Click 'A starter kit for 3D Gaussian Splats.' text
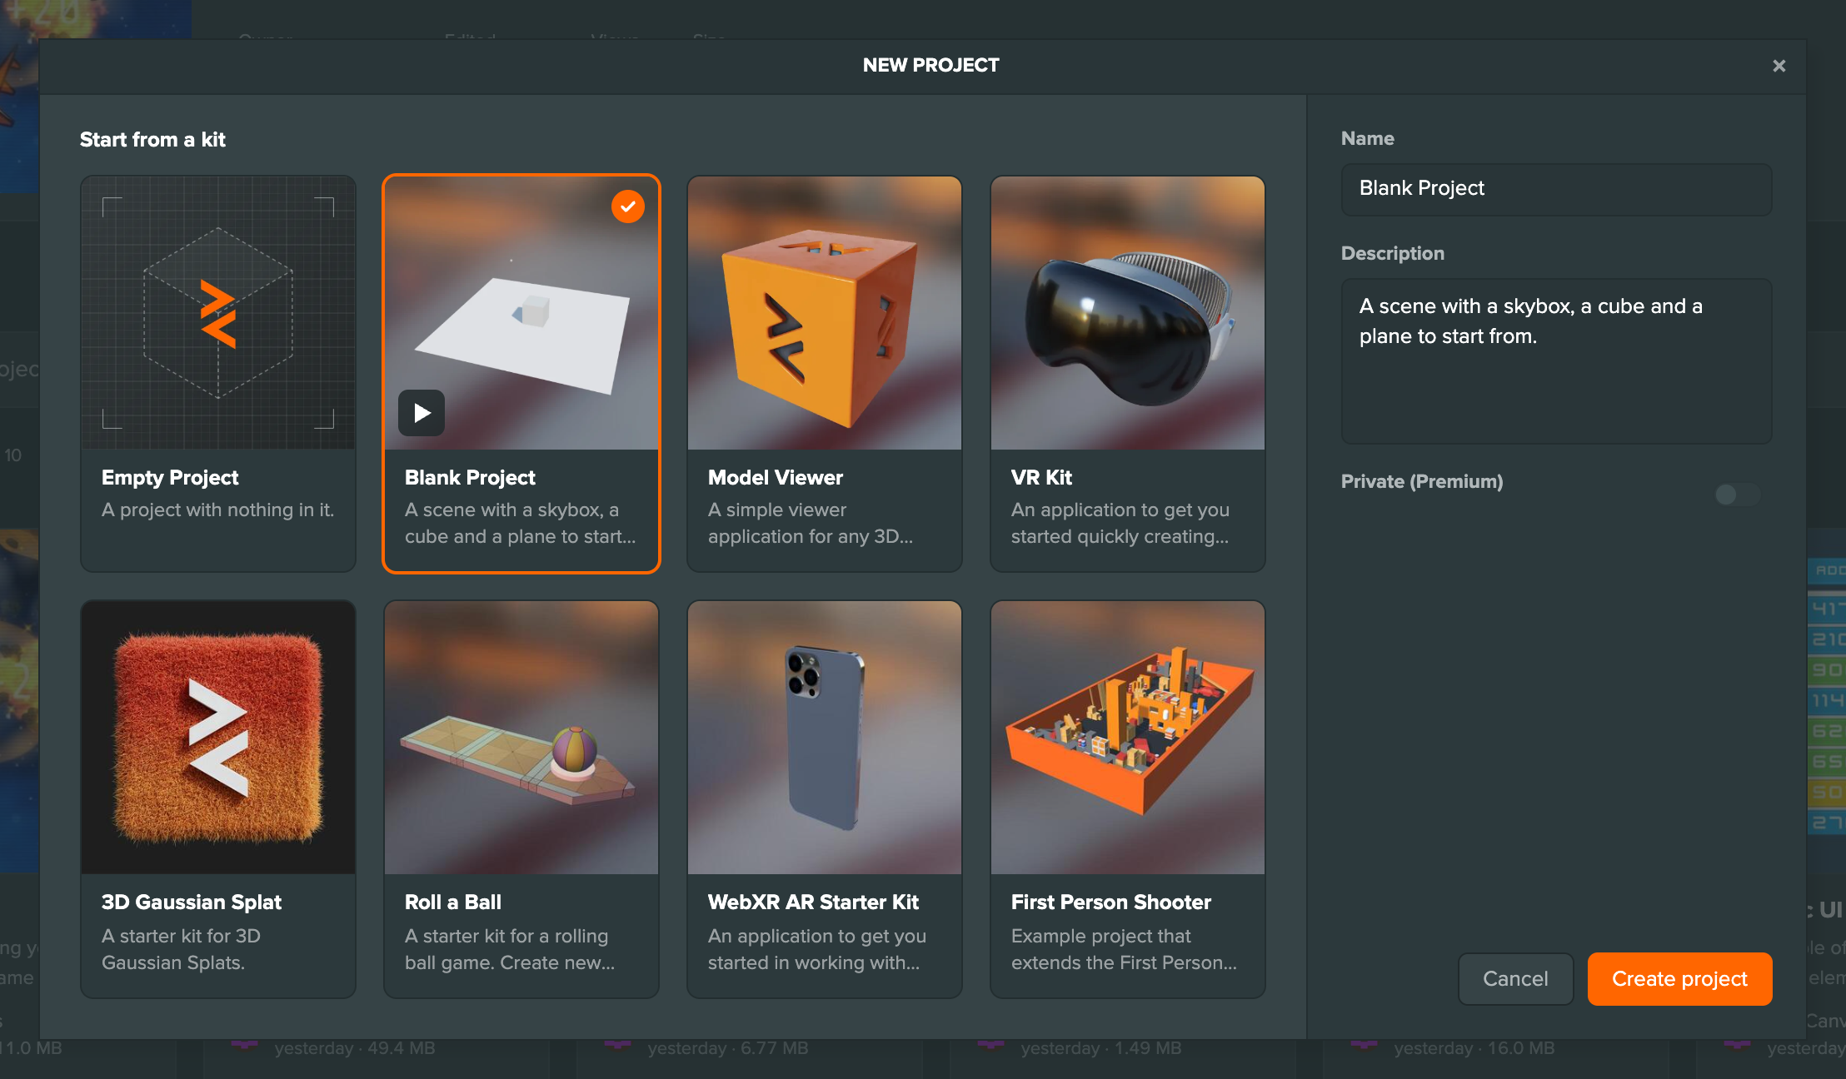 [x=182, y=949]
